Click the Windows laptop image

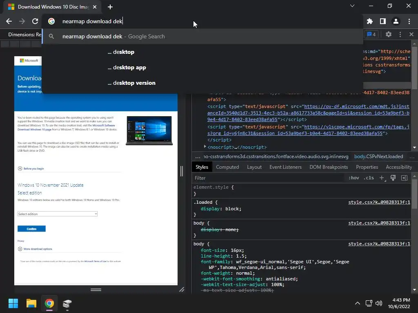[x=149, y=131]
